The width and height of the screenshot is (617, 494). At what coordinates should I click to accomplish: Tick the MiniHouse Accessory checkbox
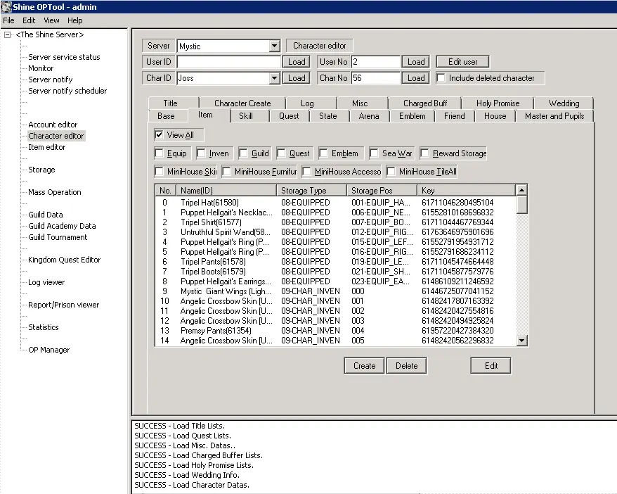307,172
